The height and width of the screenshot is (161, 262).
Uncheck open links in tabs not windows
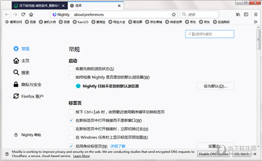click(x=71, y=120)
